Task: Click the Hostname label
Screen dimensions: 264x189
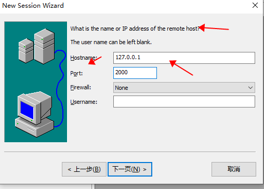Action: [84, 58]
